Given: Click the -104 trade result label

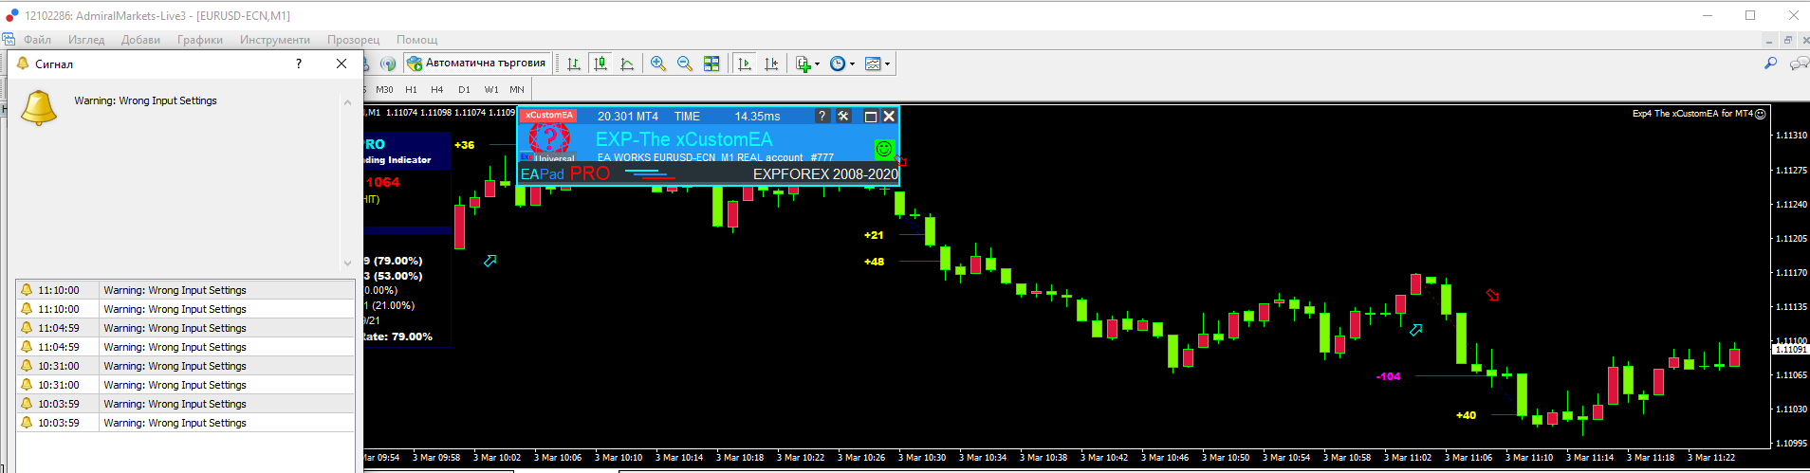Looking at the screenshot, I should (1388, 376).
